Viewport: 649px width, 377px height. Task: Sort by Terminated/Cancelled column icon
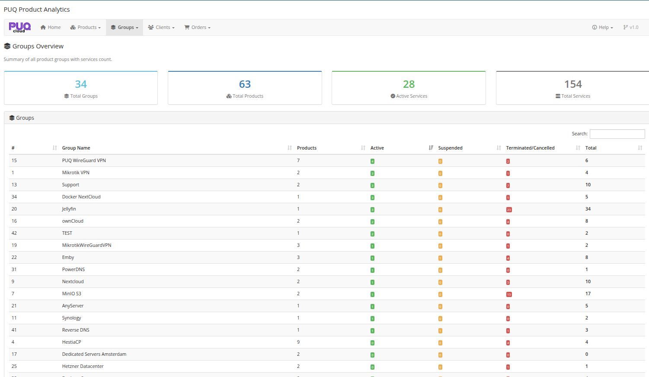pos(578,148)
